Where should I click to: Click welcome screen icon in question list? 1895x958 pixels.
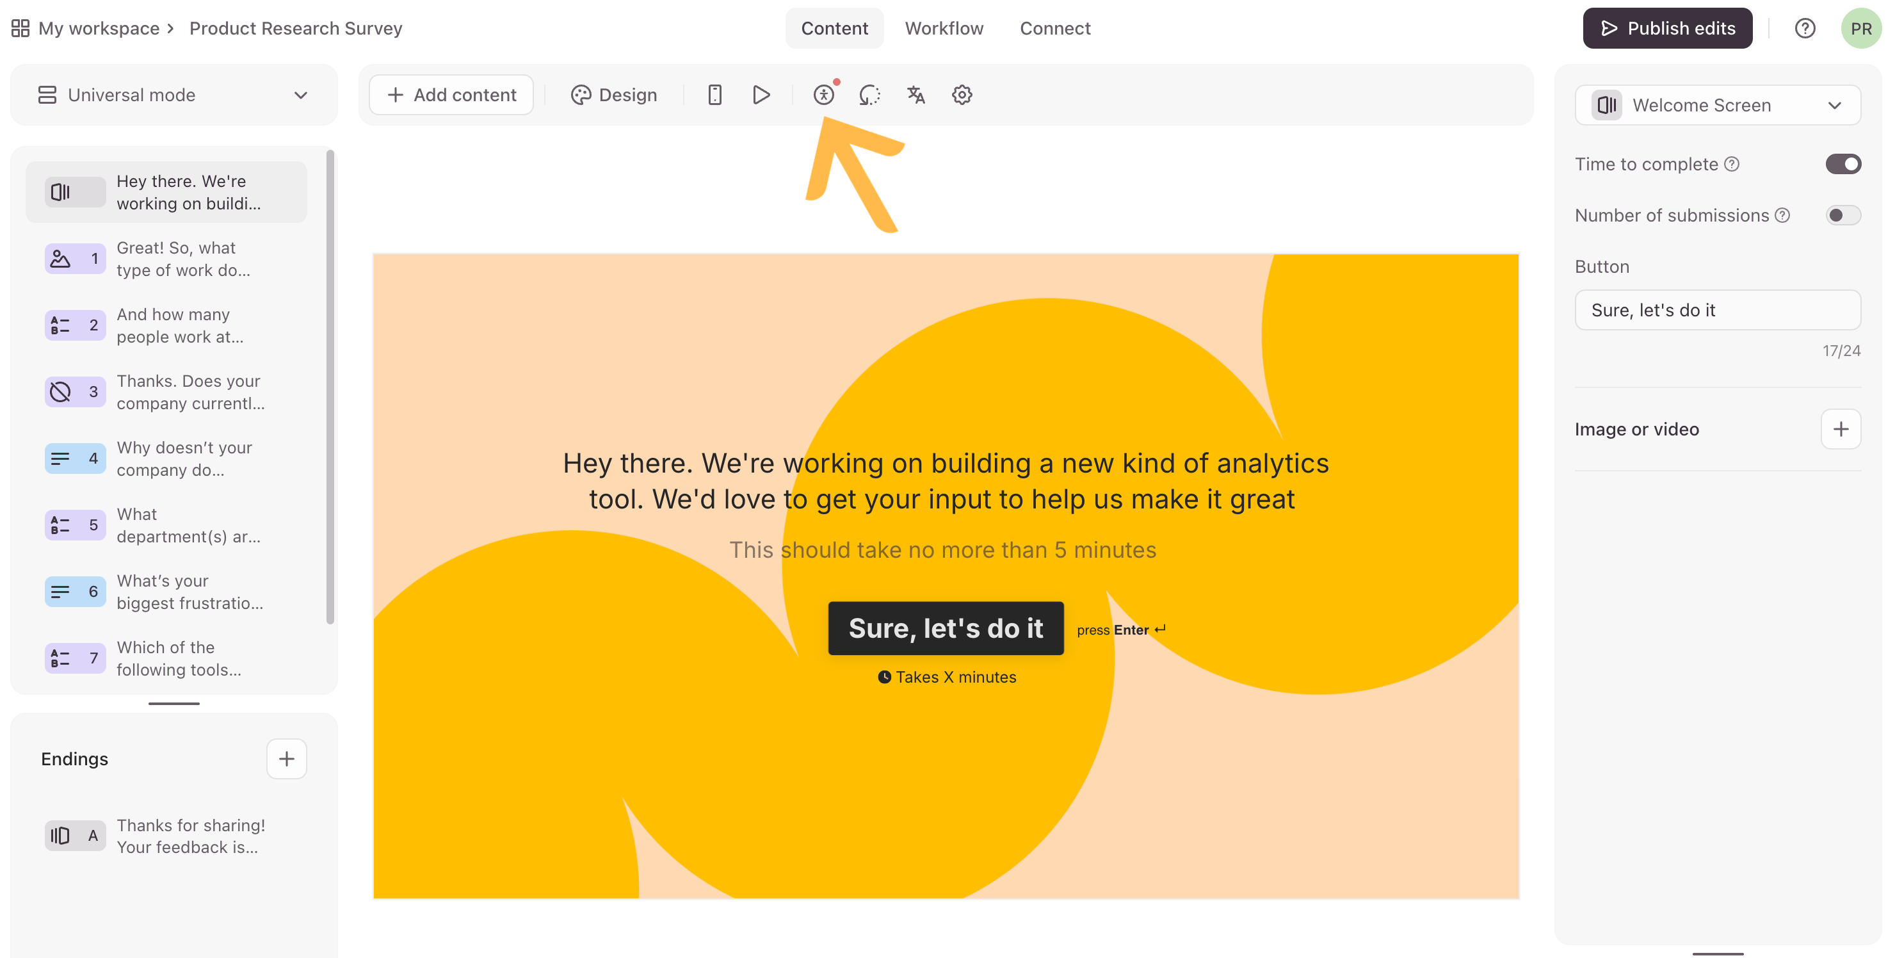(60, 192)
